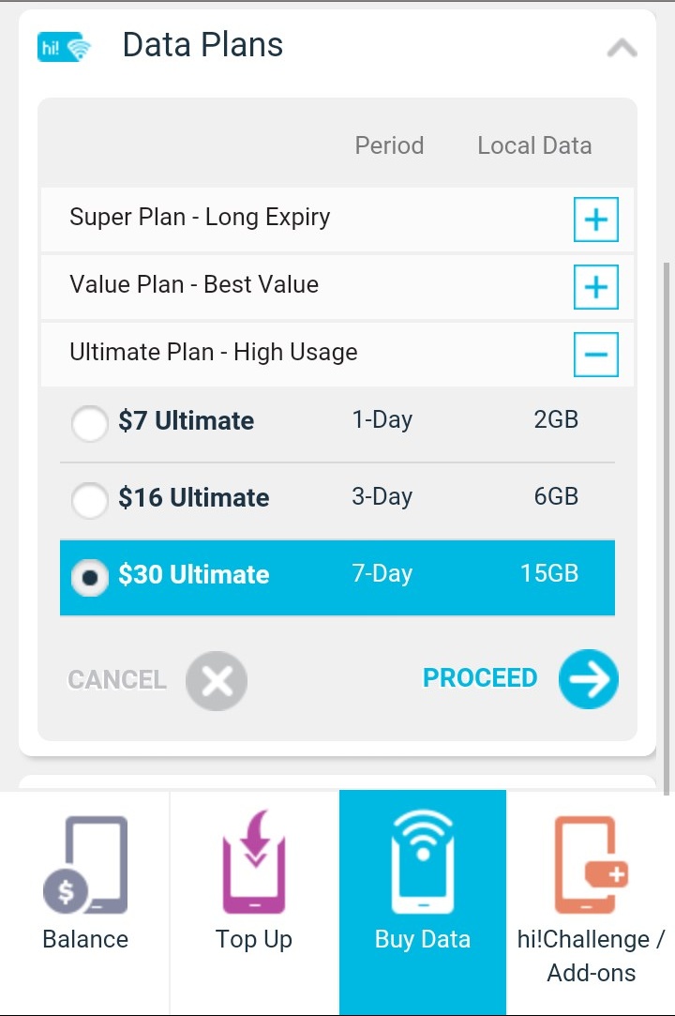Image resolution: width=675 pixels, height=1016 pixels.
Task: Select the $16 Ultimate radio button
Action: 89,500
